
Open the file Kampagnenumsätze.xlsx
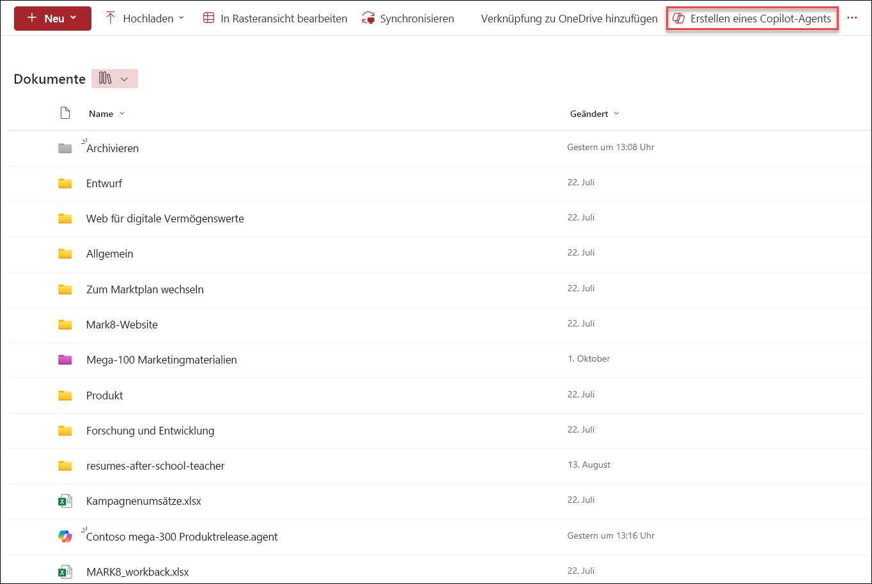click(144, 501)
